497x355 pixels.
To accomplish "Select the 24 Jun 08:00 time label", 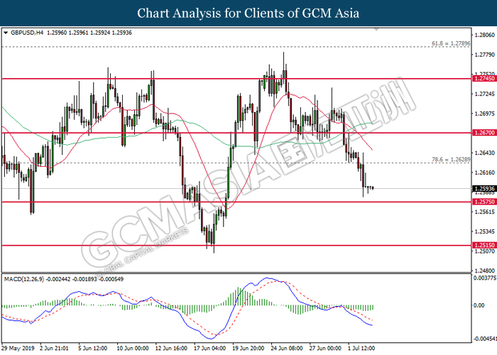I will click(x=287, y=348).
